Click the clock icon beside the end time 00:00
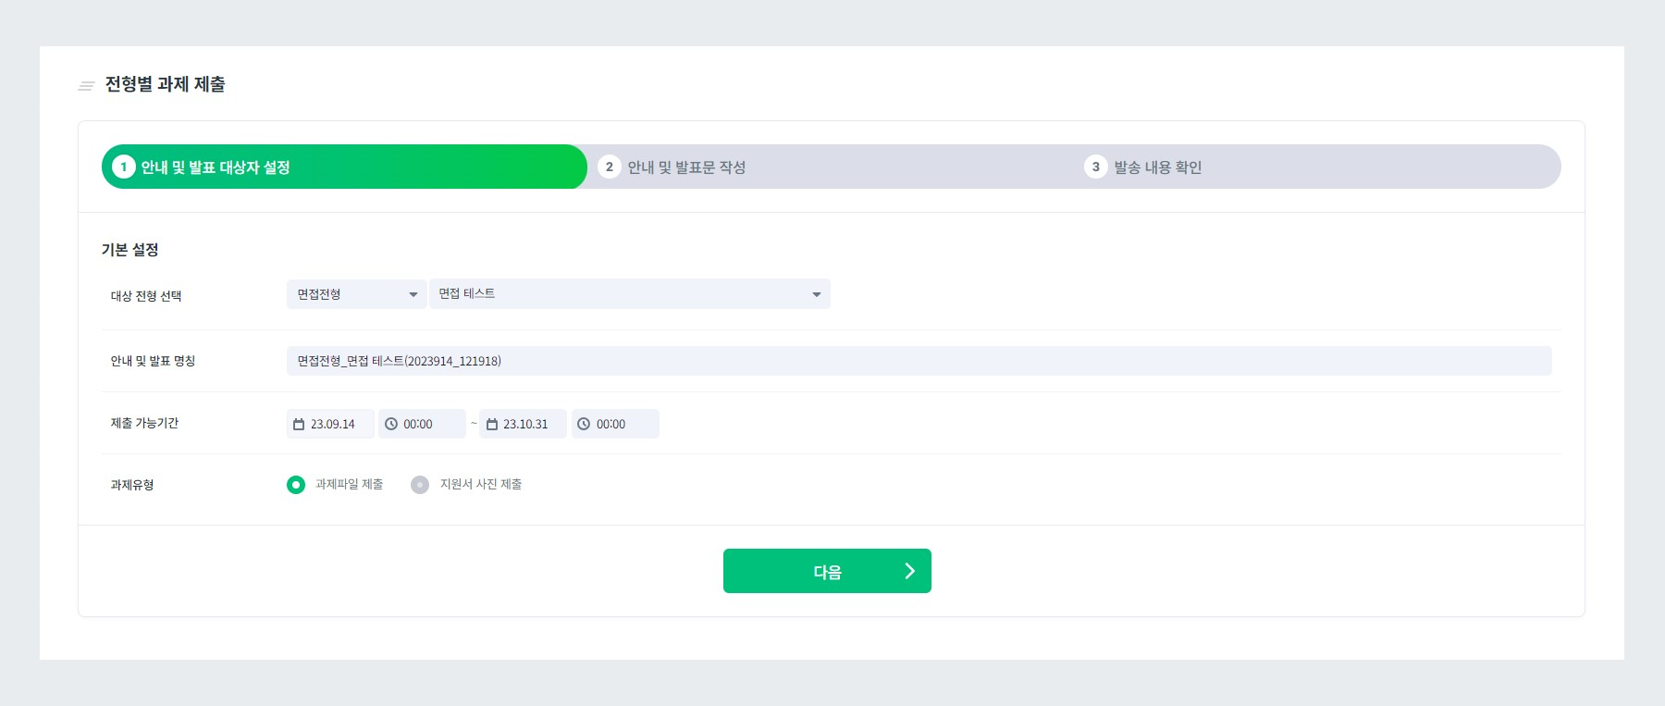Viewport: 1665px width, 706px height. tap(583, 423)
